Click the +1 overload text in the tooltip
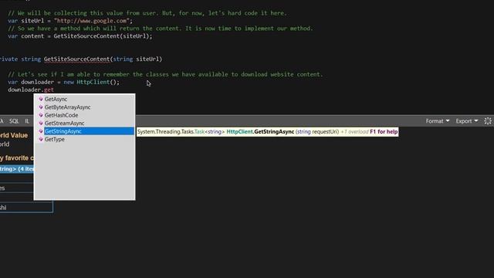The height and width of the screenshot is (278, 494). 355,132
